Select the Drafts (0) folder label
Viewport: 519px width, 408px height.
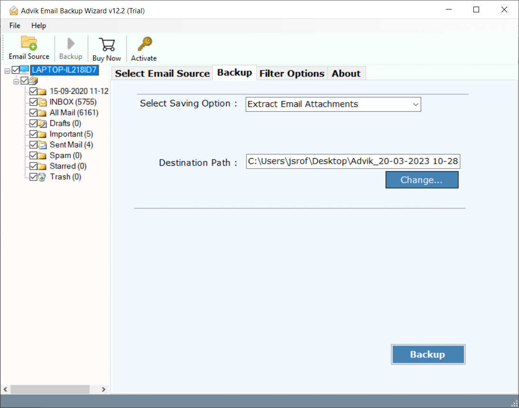click(x=65, y=123)
